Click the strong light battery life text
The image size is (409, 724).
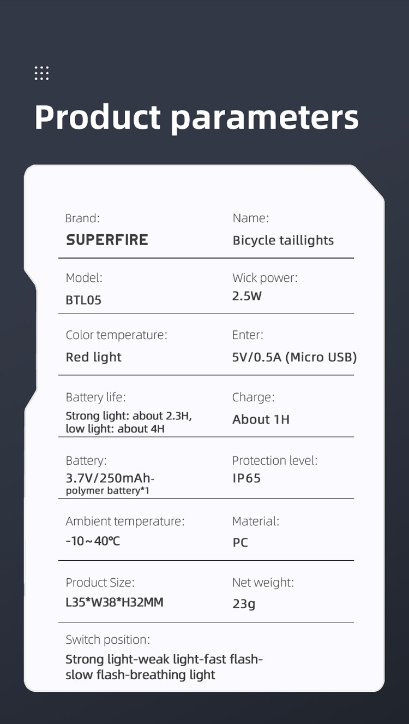[x=129, y=416]
